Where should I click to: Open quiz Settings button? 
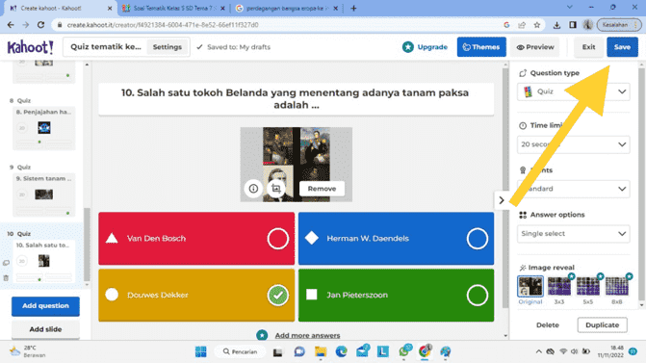tap(168, 47)
